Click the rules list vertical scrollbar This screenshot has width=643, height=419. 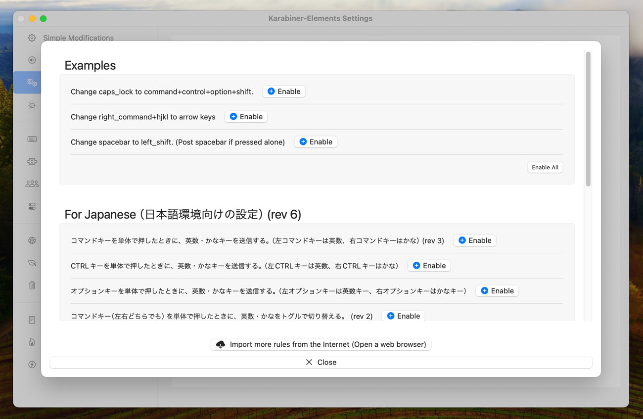588,119
